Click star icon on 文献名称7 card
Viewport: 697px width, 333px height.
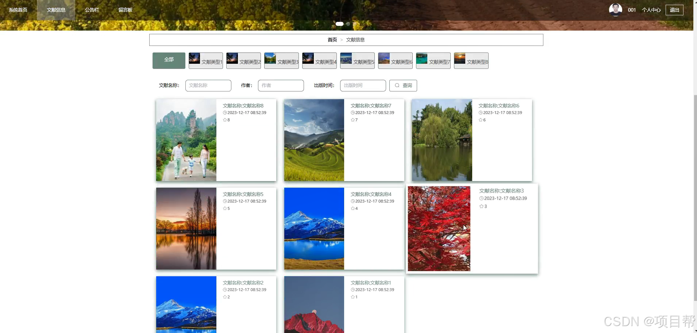pos(353,120)
